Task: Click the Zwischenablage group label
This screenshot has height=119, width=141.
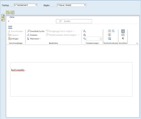Action: pyautogui.click(x=16, y=43)
